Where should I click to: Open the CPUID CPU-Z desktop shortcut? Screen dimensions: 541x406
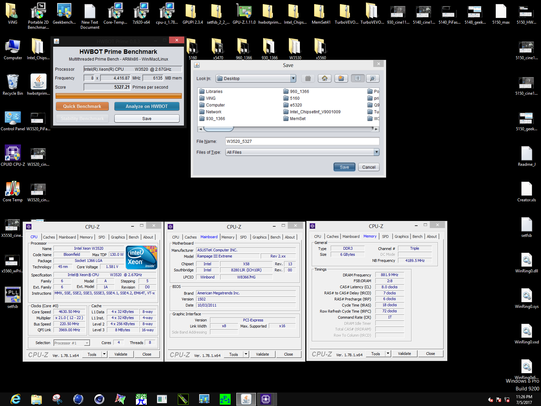point(13,156)
